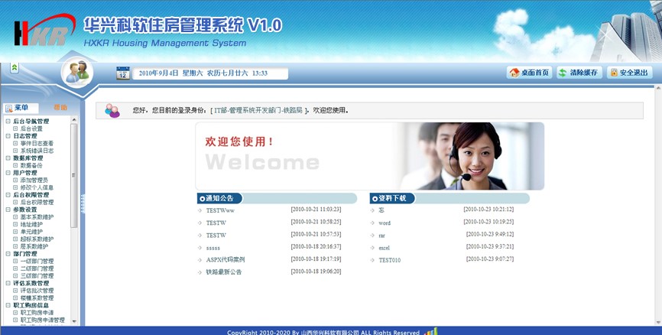Click the sidebar splitter collapse handle

point(82,203)
